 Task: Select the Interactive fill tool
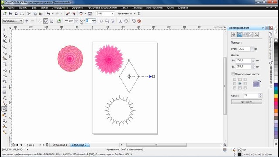4,132
